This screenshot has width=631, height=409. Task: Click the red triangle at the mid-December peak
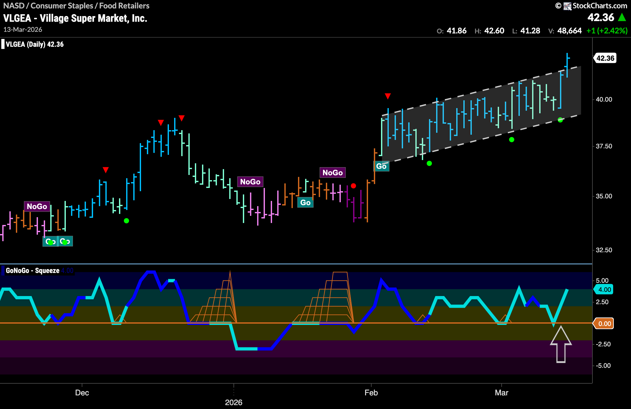[182, 118]
